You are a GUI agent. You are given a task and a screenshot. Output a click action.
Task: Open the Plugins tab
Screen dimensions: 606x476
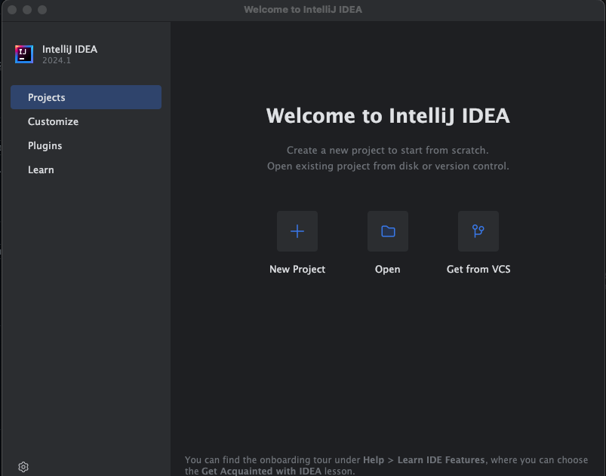point(86,145)
